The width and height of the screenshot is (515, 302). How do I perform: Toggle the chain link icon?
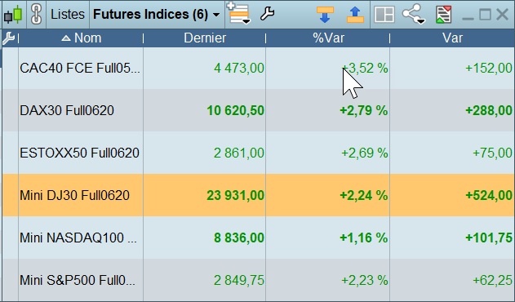coord(36,15)
